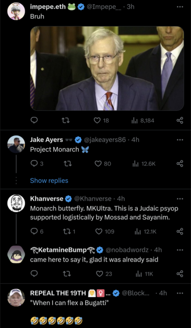Show replies under Jake Ayers' tweet

pyautogui.click(x=49, y=181)
